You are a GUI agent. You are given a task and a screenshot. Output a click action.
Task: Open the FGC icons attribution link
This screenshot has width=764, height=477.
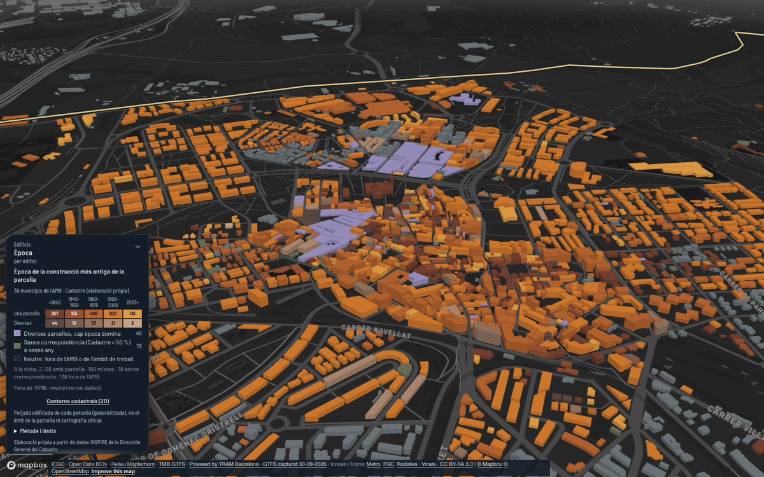click(388, 464)
